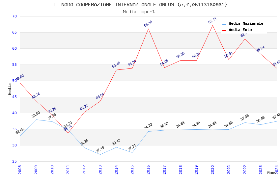Click the 2023 x-axis year label
Viewport: 280px width, 181px height.
[x=261, y=169]
